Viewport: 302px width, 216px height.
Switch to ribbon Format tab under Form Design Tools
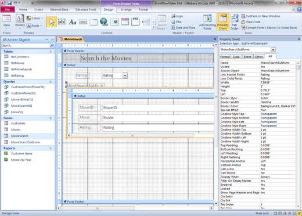[143, 9]
